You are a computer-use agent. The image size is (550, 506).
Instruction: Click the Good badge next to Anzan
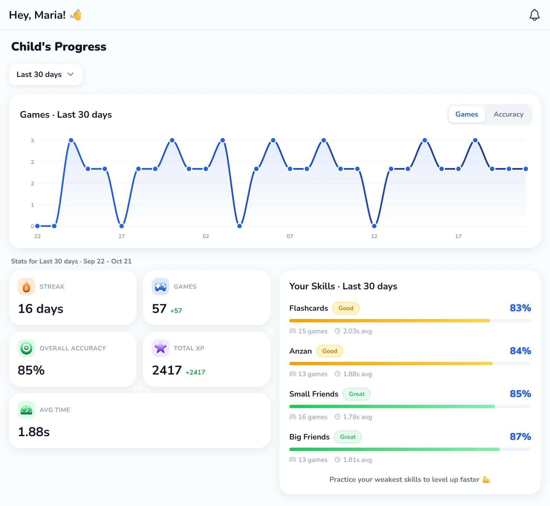[330, 351]
